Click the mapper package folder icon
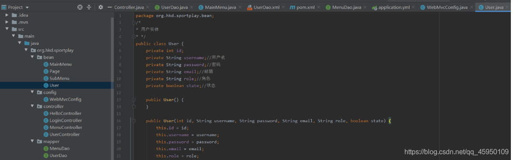Viewport: 513px width, 160px height. coord(39,141)
